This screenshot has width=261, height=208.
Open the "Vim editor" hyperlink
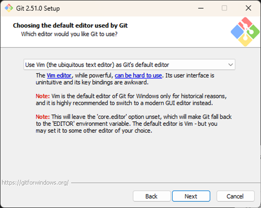[x=59, y=76]
